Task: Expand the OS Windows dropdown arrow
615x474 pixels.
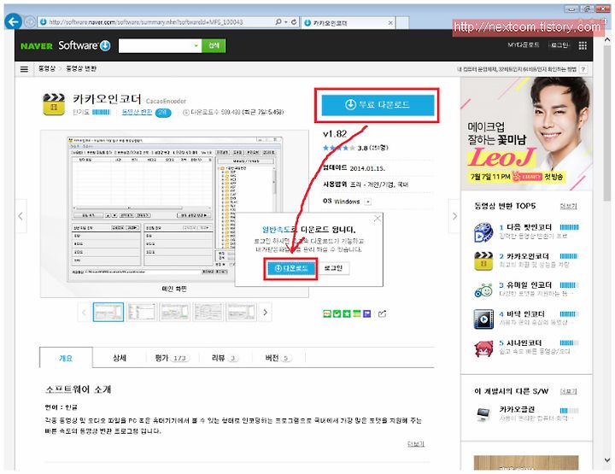Action: tap(367, 202)
